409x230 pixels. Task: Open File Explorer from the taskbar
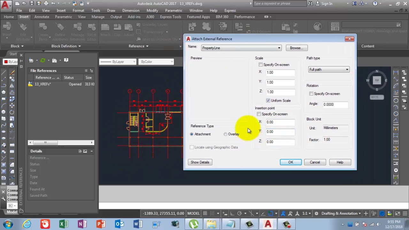tap(212, 224)
